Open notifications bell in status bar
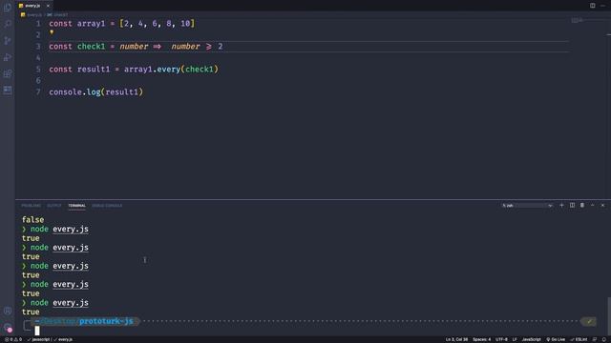Screen dimensions: 611x343 click(604, 339)
